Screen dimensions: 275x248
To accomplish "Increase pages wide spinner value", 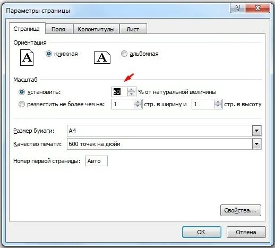I will pos(137,102).
